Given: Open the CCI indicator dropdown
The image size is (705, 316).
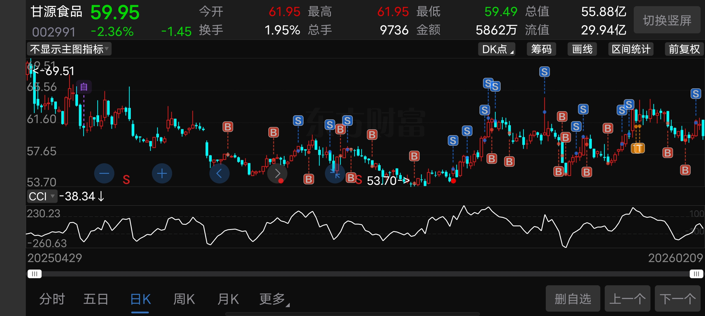Looking at the screenshot, I should click(42, 196).
